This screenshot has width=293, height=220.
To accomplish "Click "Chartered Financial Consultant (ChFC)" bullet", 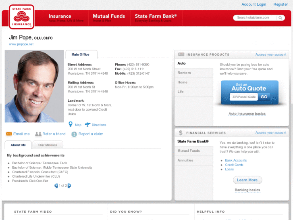I will (40, 172).
